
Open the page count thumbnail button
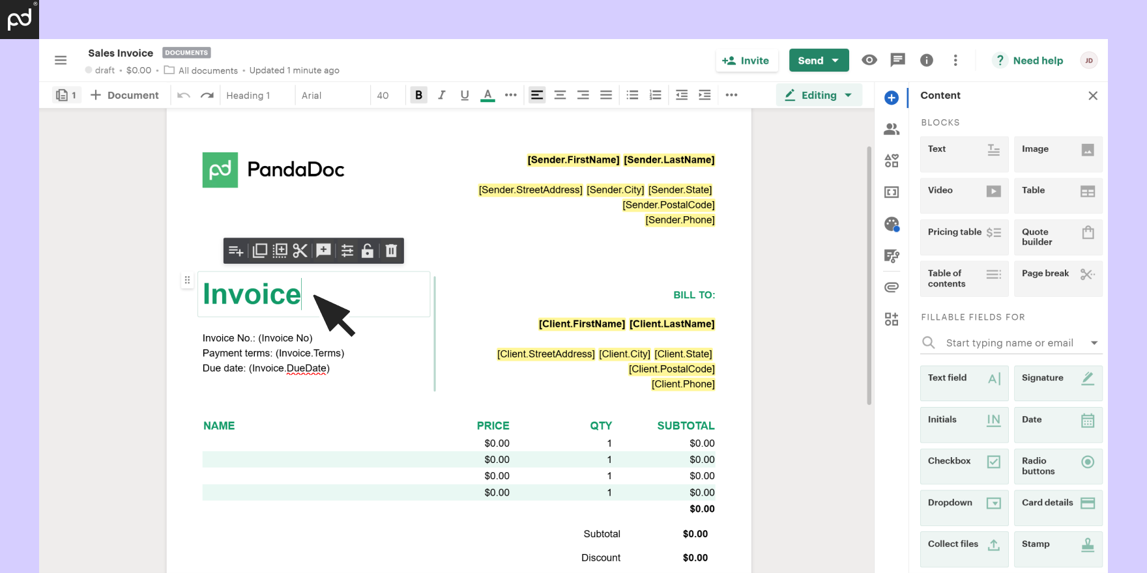coord(66,95)
